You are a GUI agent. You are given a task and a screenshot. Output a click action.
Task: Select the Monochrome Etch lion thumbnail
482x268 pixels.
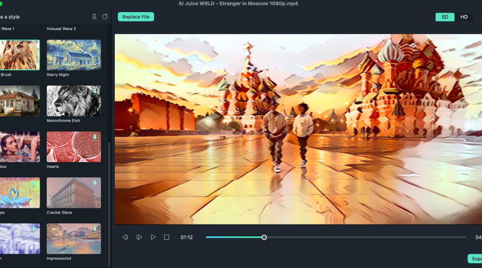point(74,100)
